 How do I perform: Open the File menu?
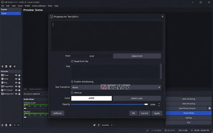click(x=3, y=6)
